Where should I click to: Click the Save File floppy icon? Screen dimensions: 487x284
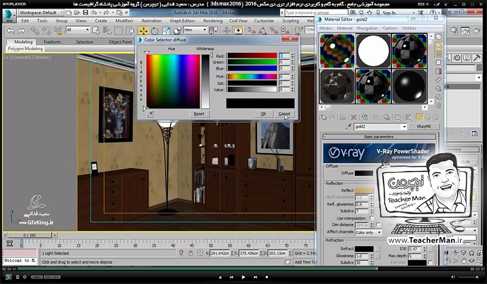(x=85, y=12)
